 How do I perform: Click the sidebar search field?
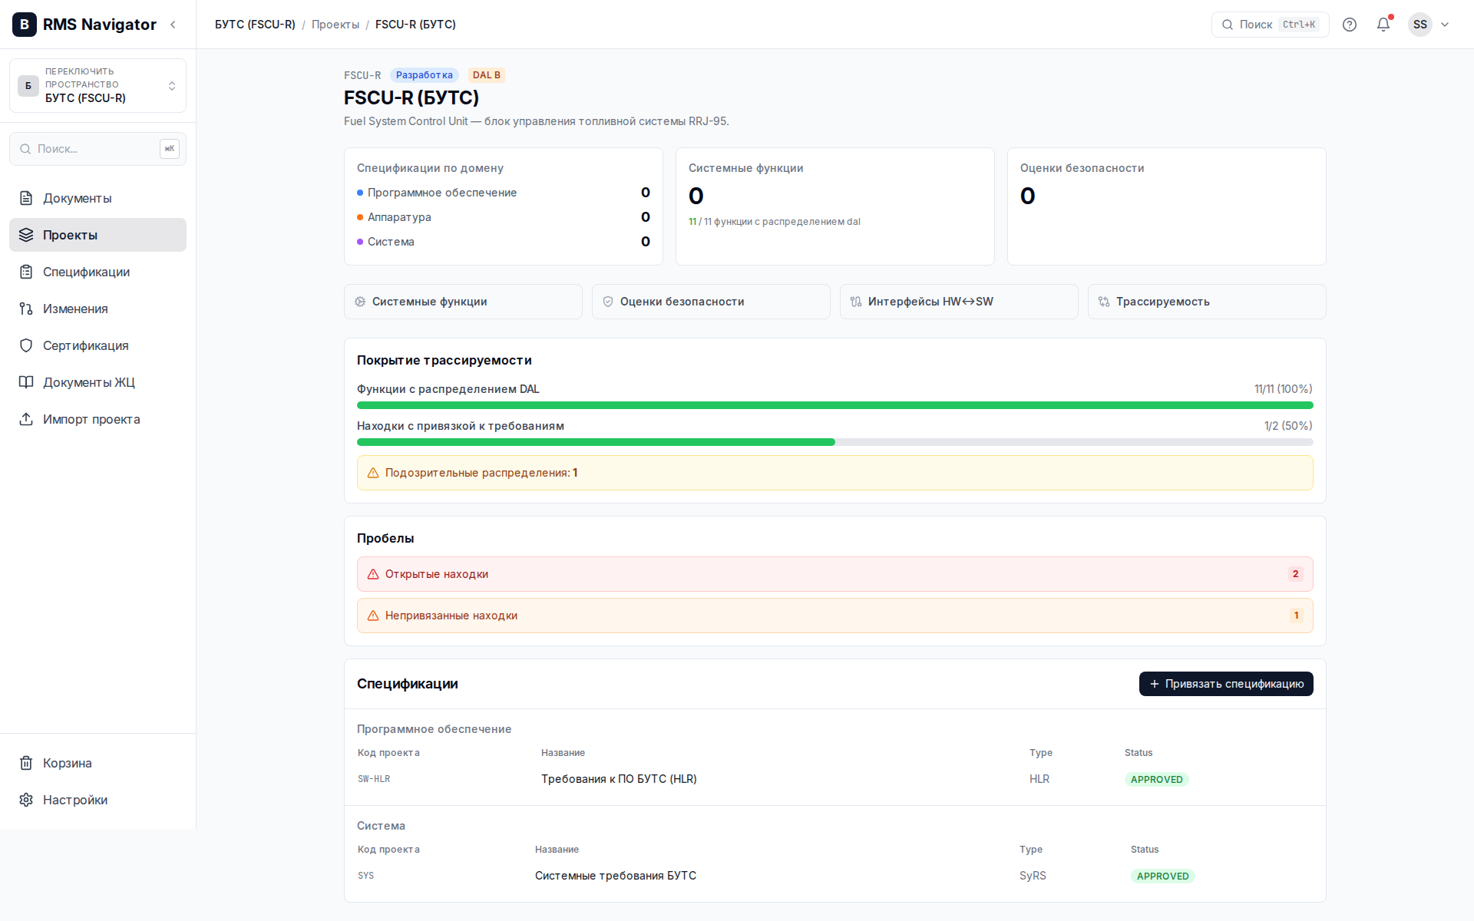click(x=97, y=149)
